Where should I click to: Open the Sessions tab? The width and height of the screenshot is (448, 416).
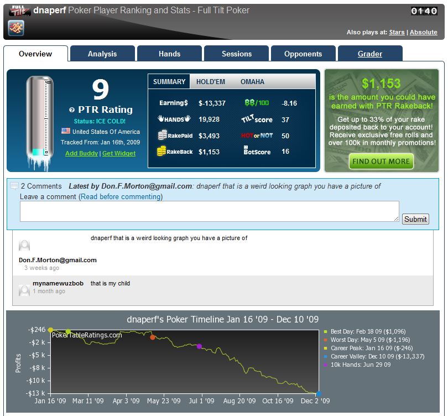[x=237, y=54]
